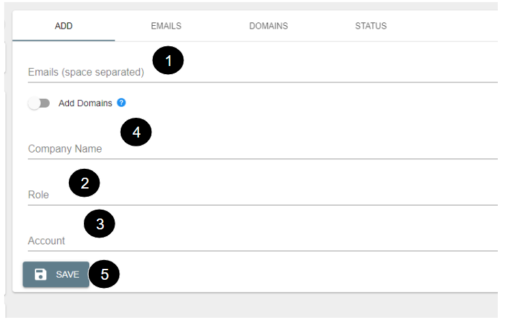
Task: Click the active underline beneath the ADD tab
Action: tap(63, 40)
